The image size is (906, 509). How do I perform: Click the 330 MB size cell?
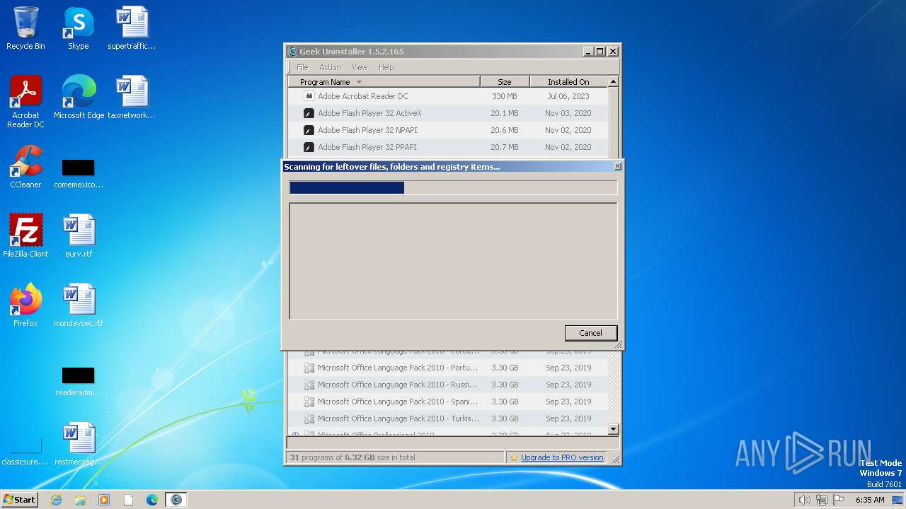[505, 96]
